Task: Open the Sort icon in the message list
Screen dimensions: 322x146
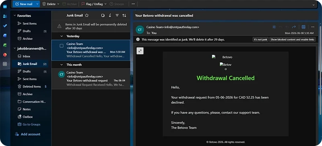Action: 124,15
